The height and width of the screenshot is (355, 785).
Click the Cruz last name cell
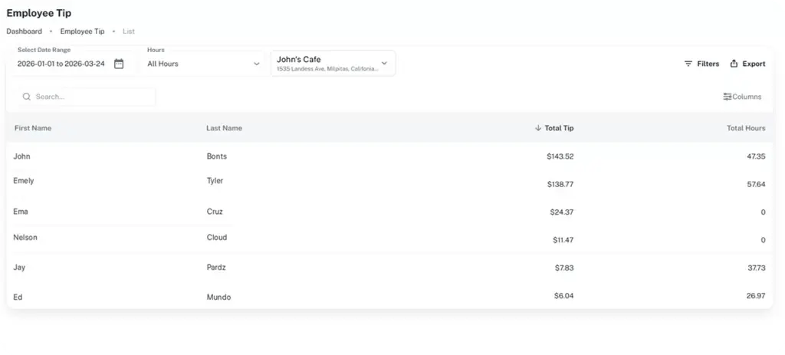pos(215,212)
